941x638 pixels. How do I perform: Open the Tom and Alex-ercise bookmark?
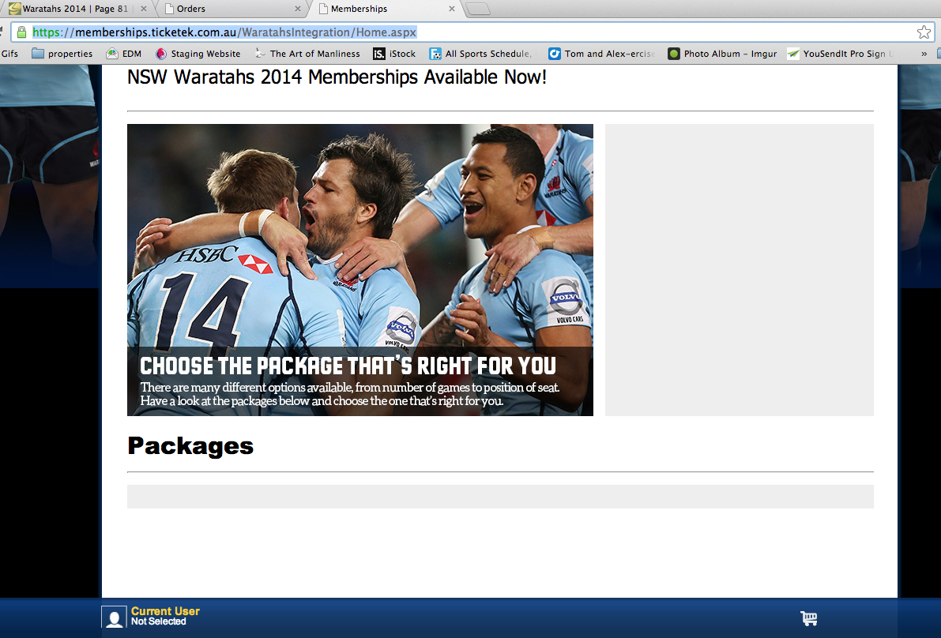601,54
